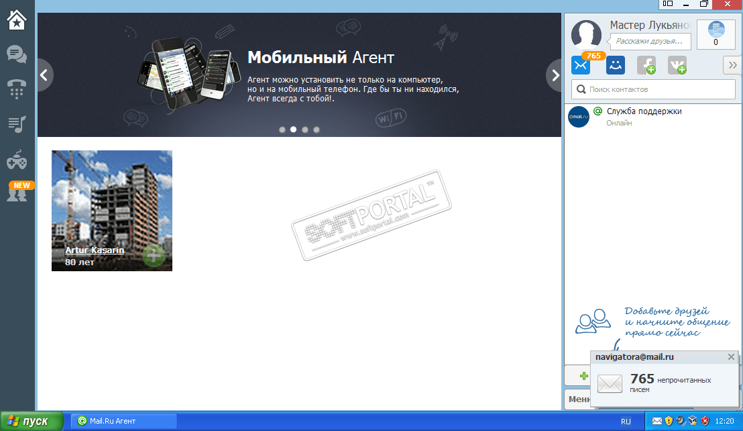743x431 pixels.
Task: Click the navigatora@mail.ru popup title
Action: coord(634,357)
